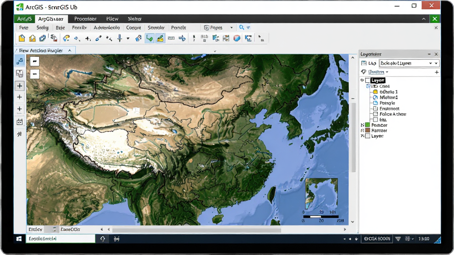Click the blue shapes toolbar icon
The height and width of the screenshot is (255, 454).
(138, 38)
